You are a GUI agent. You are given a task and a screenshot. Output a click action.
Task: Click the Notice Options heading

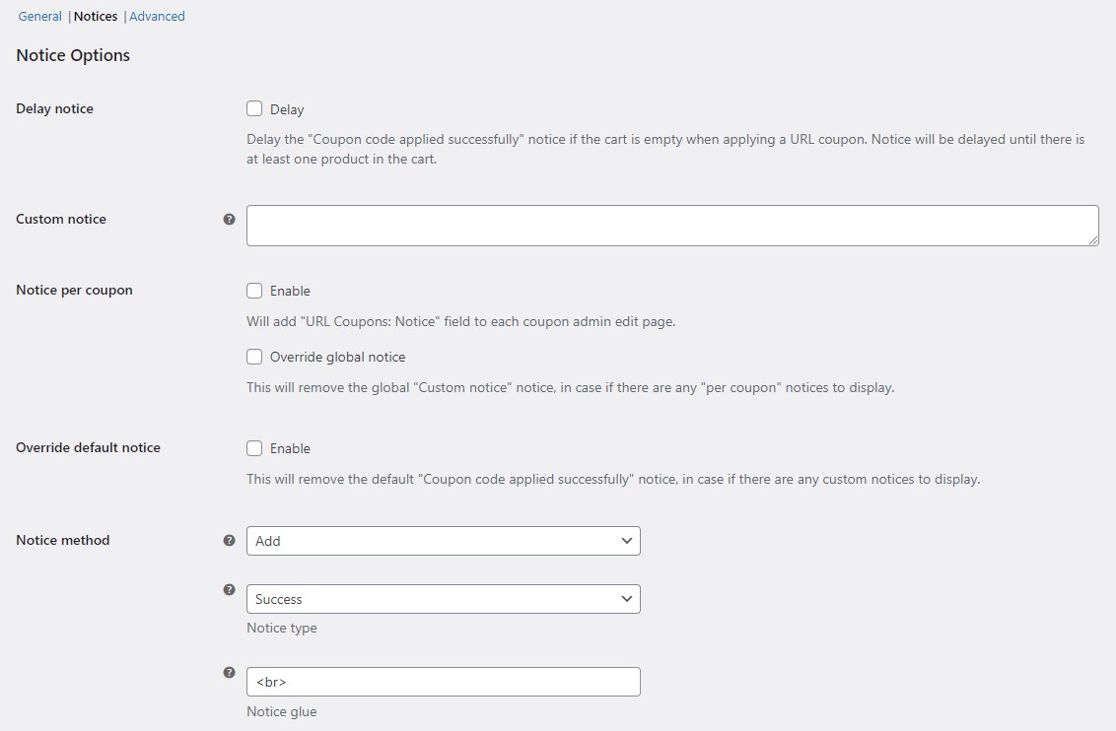[x=72, y=55]
